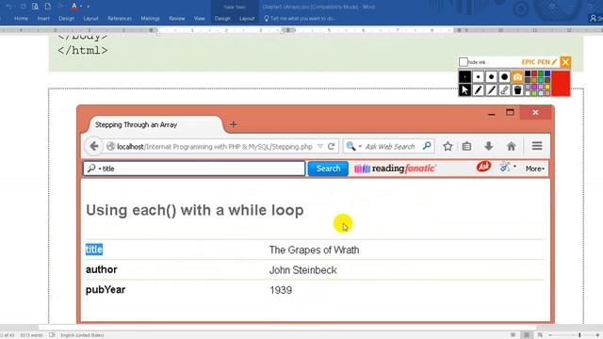Open the browser hamburger menu
The height and width of the screenshot is (339, 603).
pyautogui.click(x=537, y=146)
